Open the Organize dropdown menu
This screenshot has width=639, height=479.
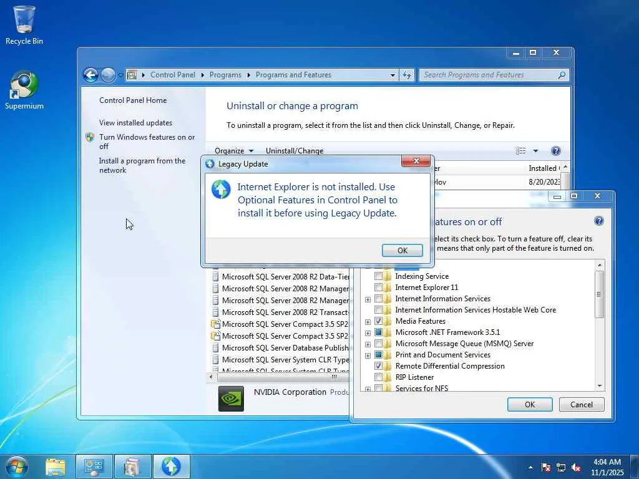234,151
